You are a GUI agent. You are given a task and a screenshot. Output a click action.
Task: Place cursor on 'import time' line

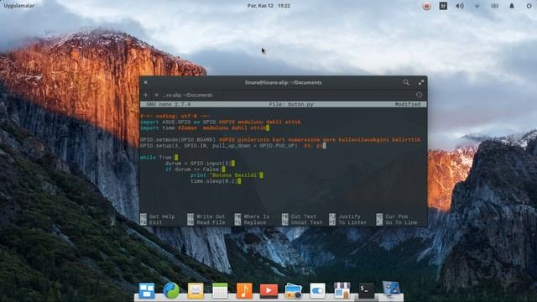pos(205,128)
